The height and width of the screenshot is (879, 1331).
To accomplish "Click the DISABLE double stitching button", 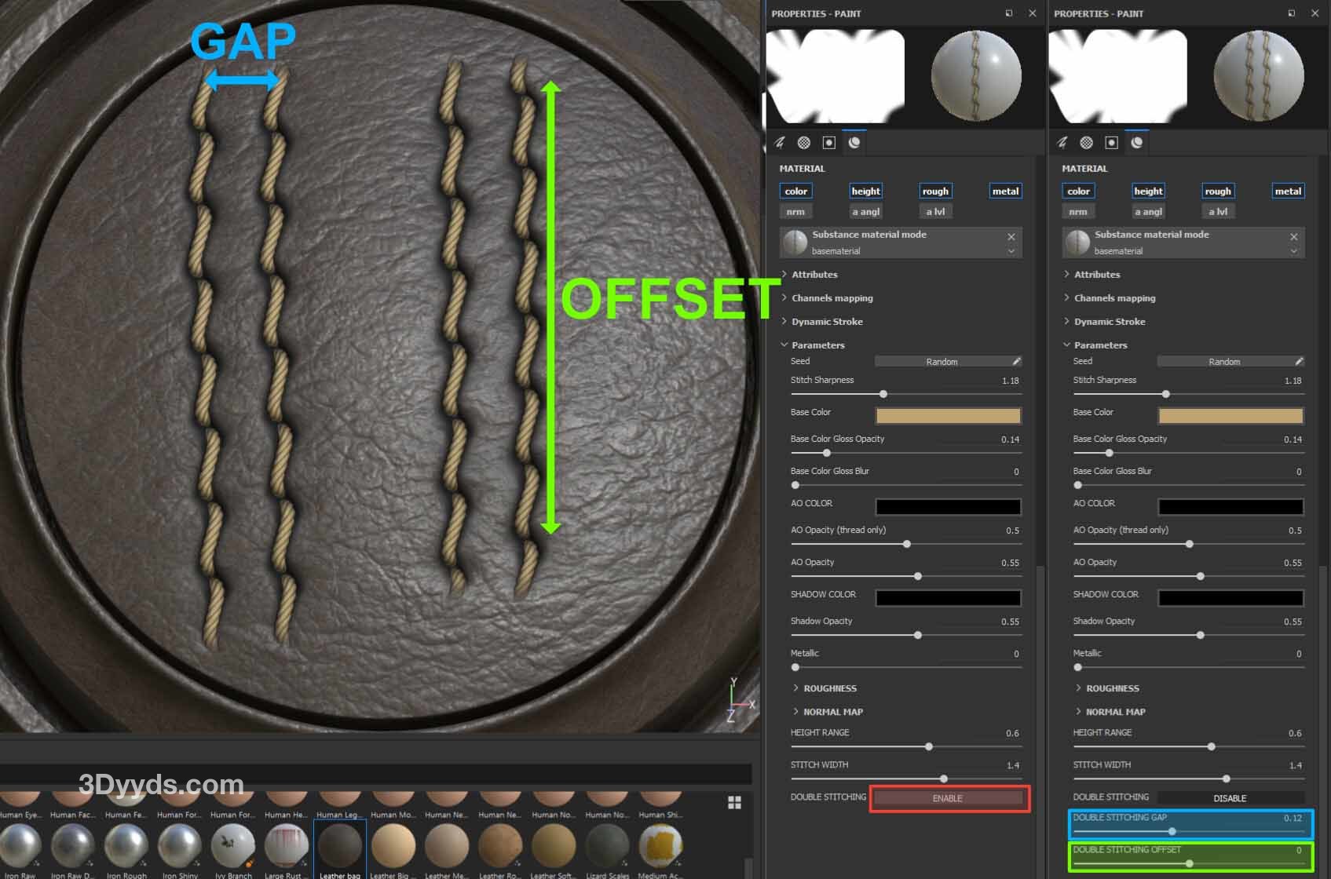I will coord(1230,798).
